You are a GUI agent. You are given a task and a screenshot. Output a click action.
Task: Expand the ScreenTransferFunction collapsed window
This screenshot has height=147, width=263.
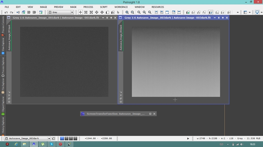(150, 114)
